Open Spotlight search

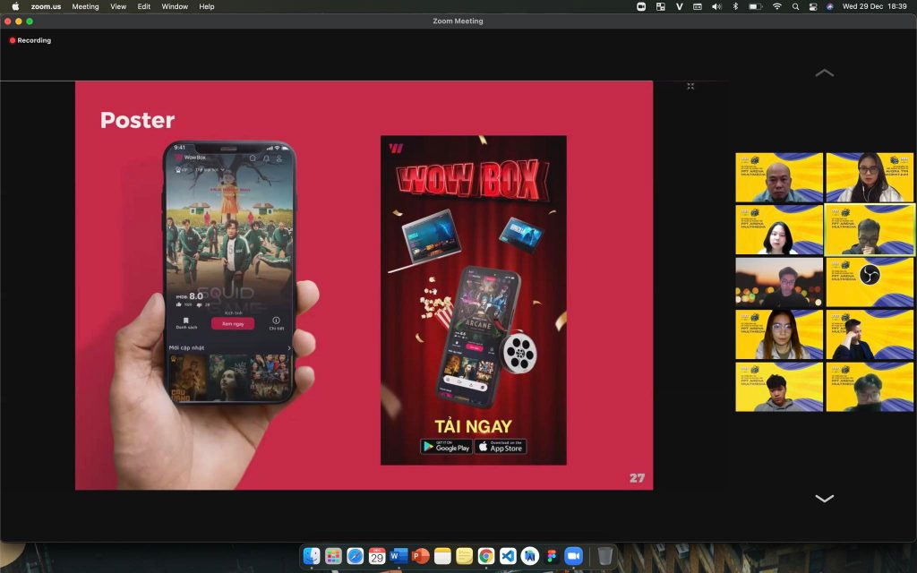(795, 6)
